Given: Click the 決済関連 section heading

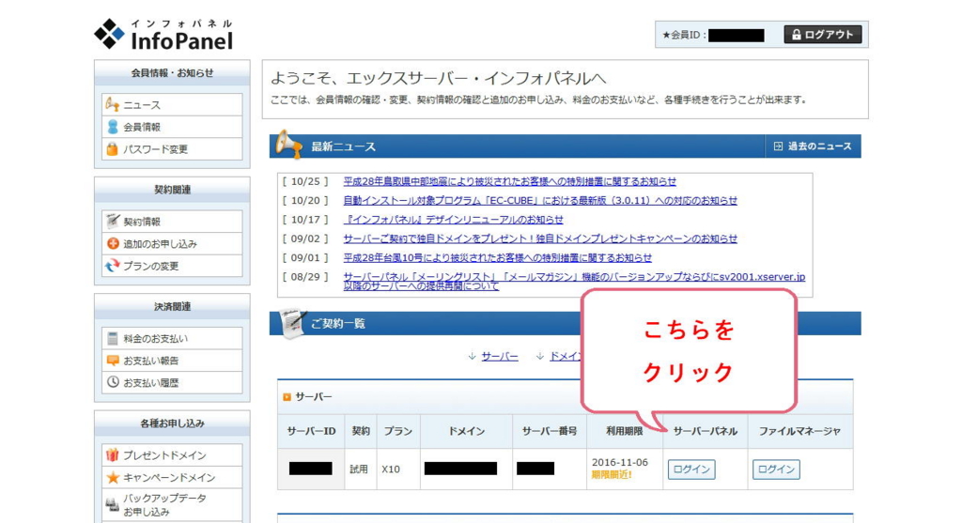Looking at the screenshot, I should [x=172, y=306].
